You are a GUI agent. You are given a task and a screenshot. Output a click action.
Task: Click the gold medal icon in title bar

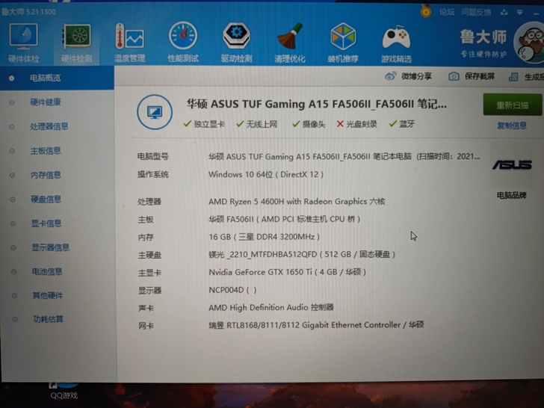[x=426, y=11]
